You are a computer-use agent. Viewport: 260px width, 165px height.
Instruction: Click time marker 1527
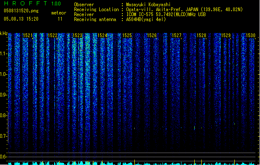tap(177, 35)
